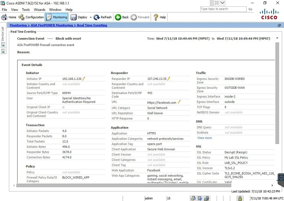Image resolution: width=284 pixels, height=201 pixels.
Task: Select the Monitoring toolbar button
Action: coord(57,17)
